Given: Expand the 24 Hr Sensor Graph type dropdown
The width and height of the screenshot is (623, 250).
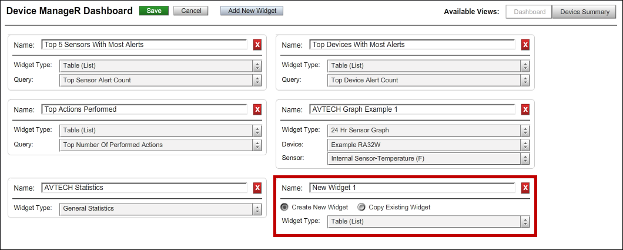Looking at the screenshot, I should (428, 130).
